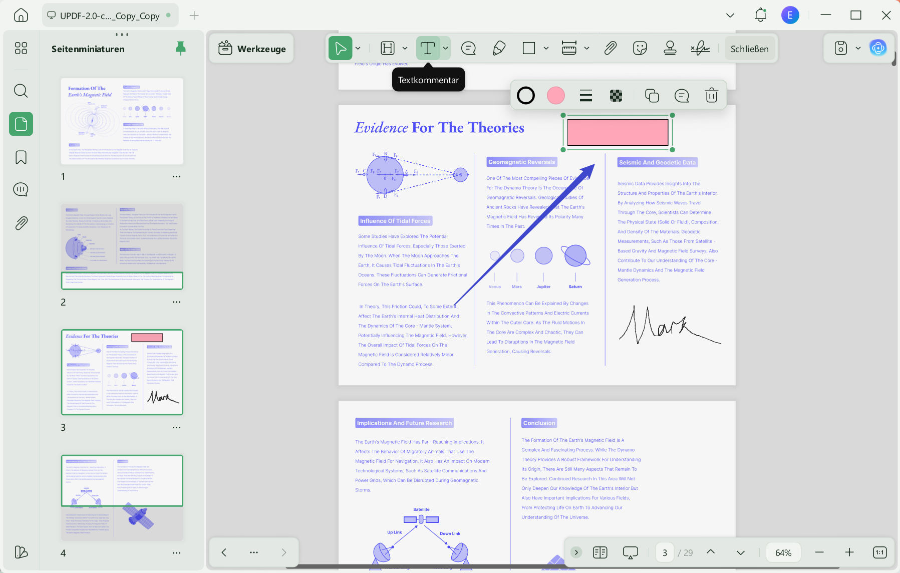This screenshot has width=900, height=573.
Task: Change the border color black circle
Action: 525,95
